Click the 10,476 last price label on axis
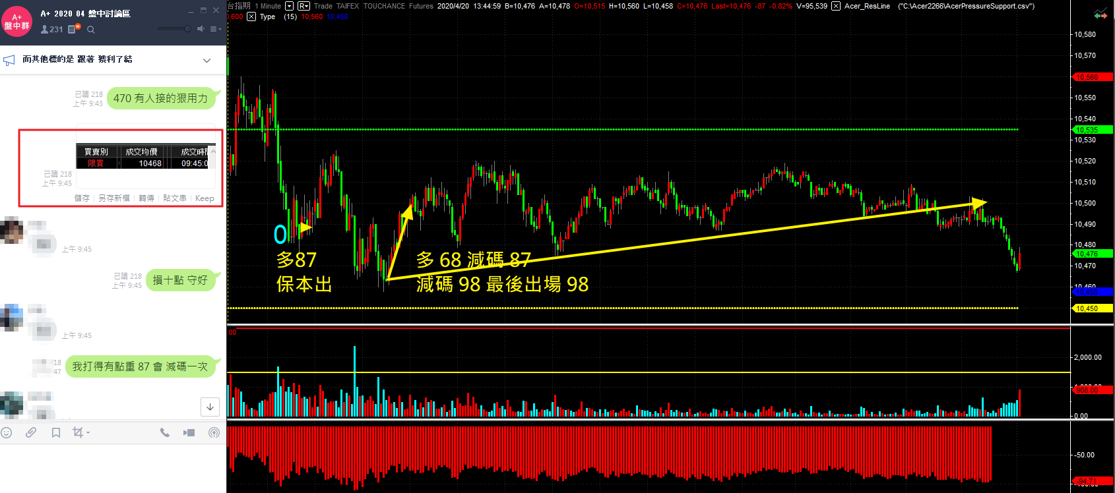This screenshot has width=1115, height=493. 1093,254
